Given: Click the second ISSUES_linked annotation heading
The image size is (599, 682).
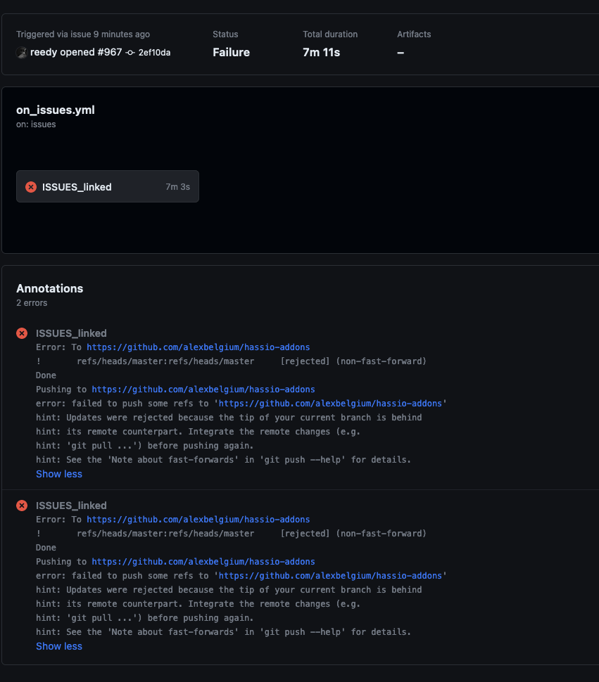Looking at the screenshot, I should (71, 505).
